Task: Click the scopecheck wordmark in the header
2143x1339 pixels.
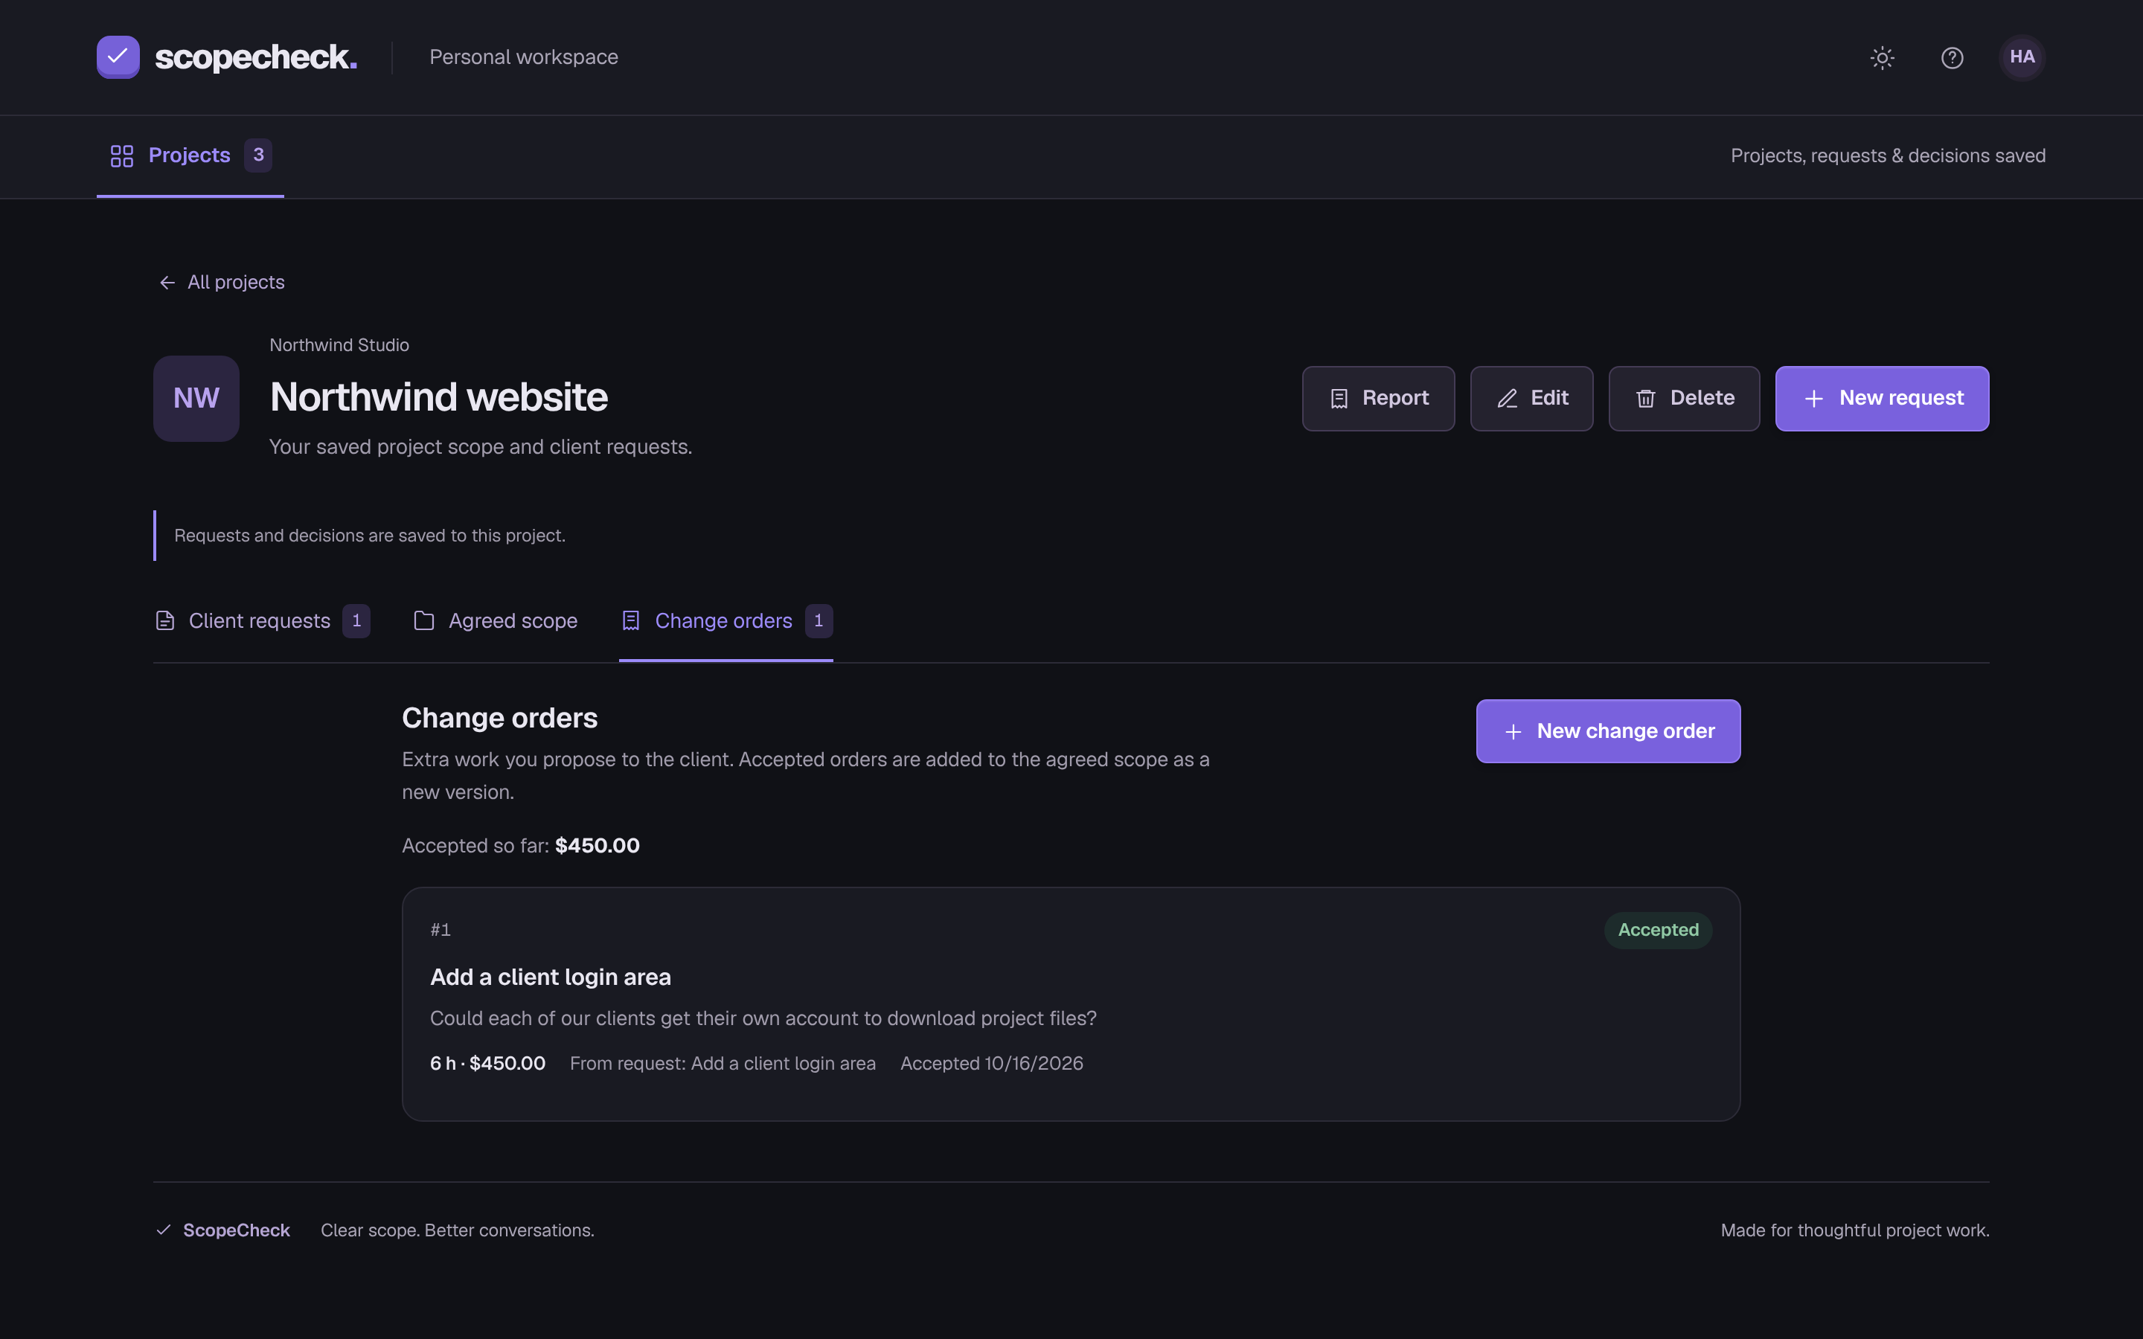Action: pyautogui.click(x=255, y=57)
